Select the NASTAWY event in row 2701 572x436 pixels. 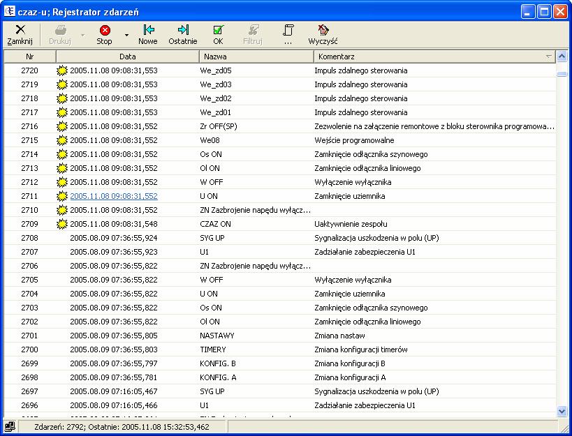tap(217, 336)
